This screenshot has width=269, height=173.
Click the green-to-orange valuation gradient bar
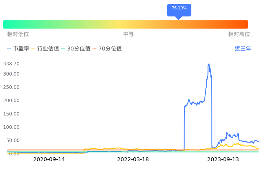pos(125,24)
